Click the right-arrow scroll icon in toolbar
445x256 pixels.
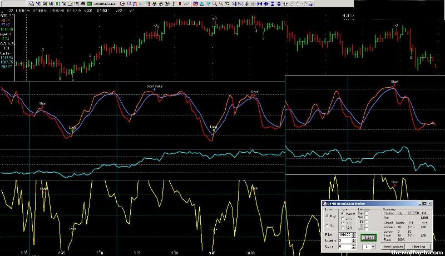point(304,4)
